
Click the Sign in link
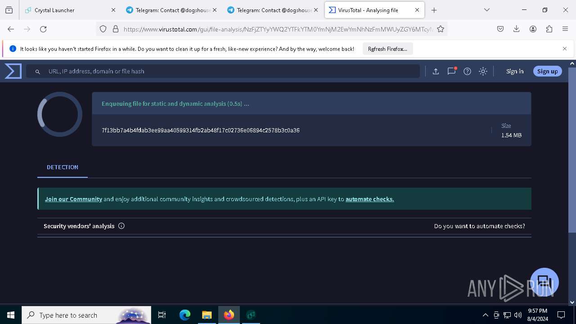515,71
